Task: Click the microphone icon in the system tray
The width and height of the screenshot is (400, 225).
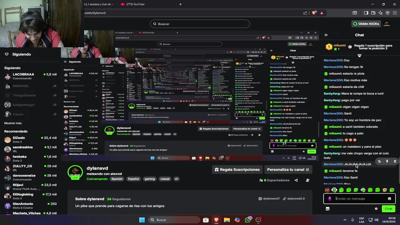Action: [x=352, y=220]
